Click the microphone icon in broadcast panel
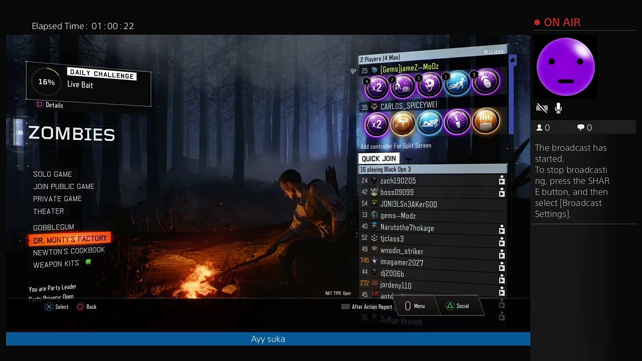The height and width of the screenshot is (361, 642). coord(558,108)
